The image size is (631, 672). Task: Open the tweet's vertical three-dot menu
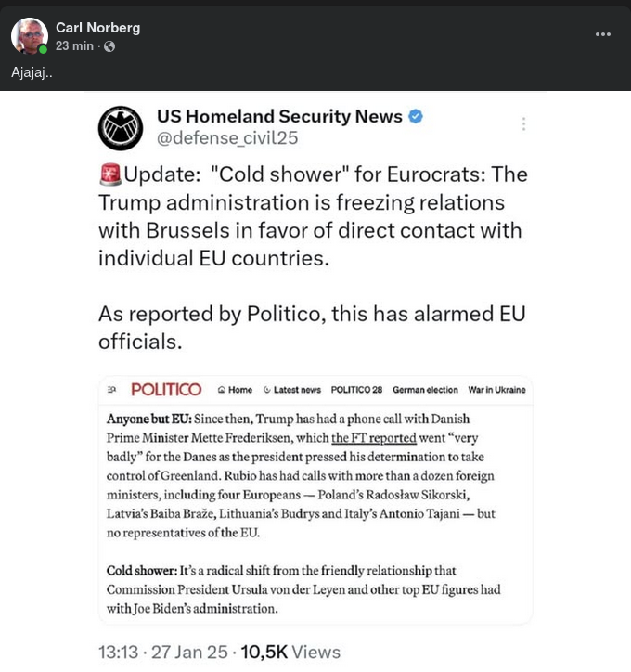coord(523,123)
